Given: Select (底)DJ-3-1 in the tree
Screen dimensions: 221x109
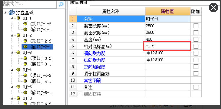Looking at the screenshot, I should coord(41,64).
